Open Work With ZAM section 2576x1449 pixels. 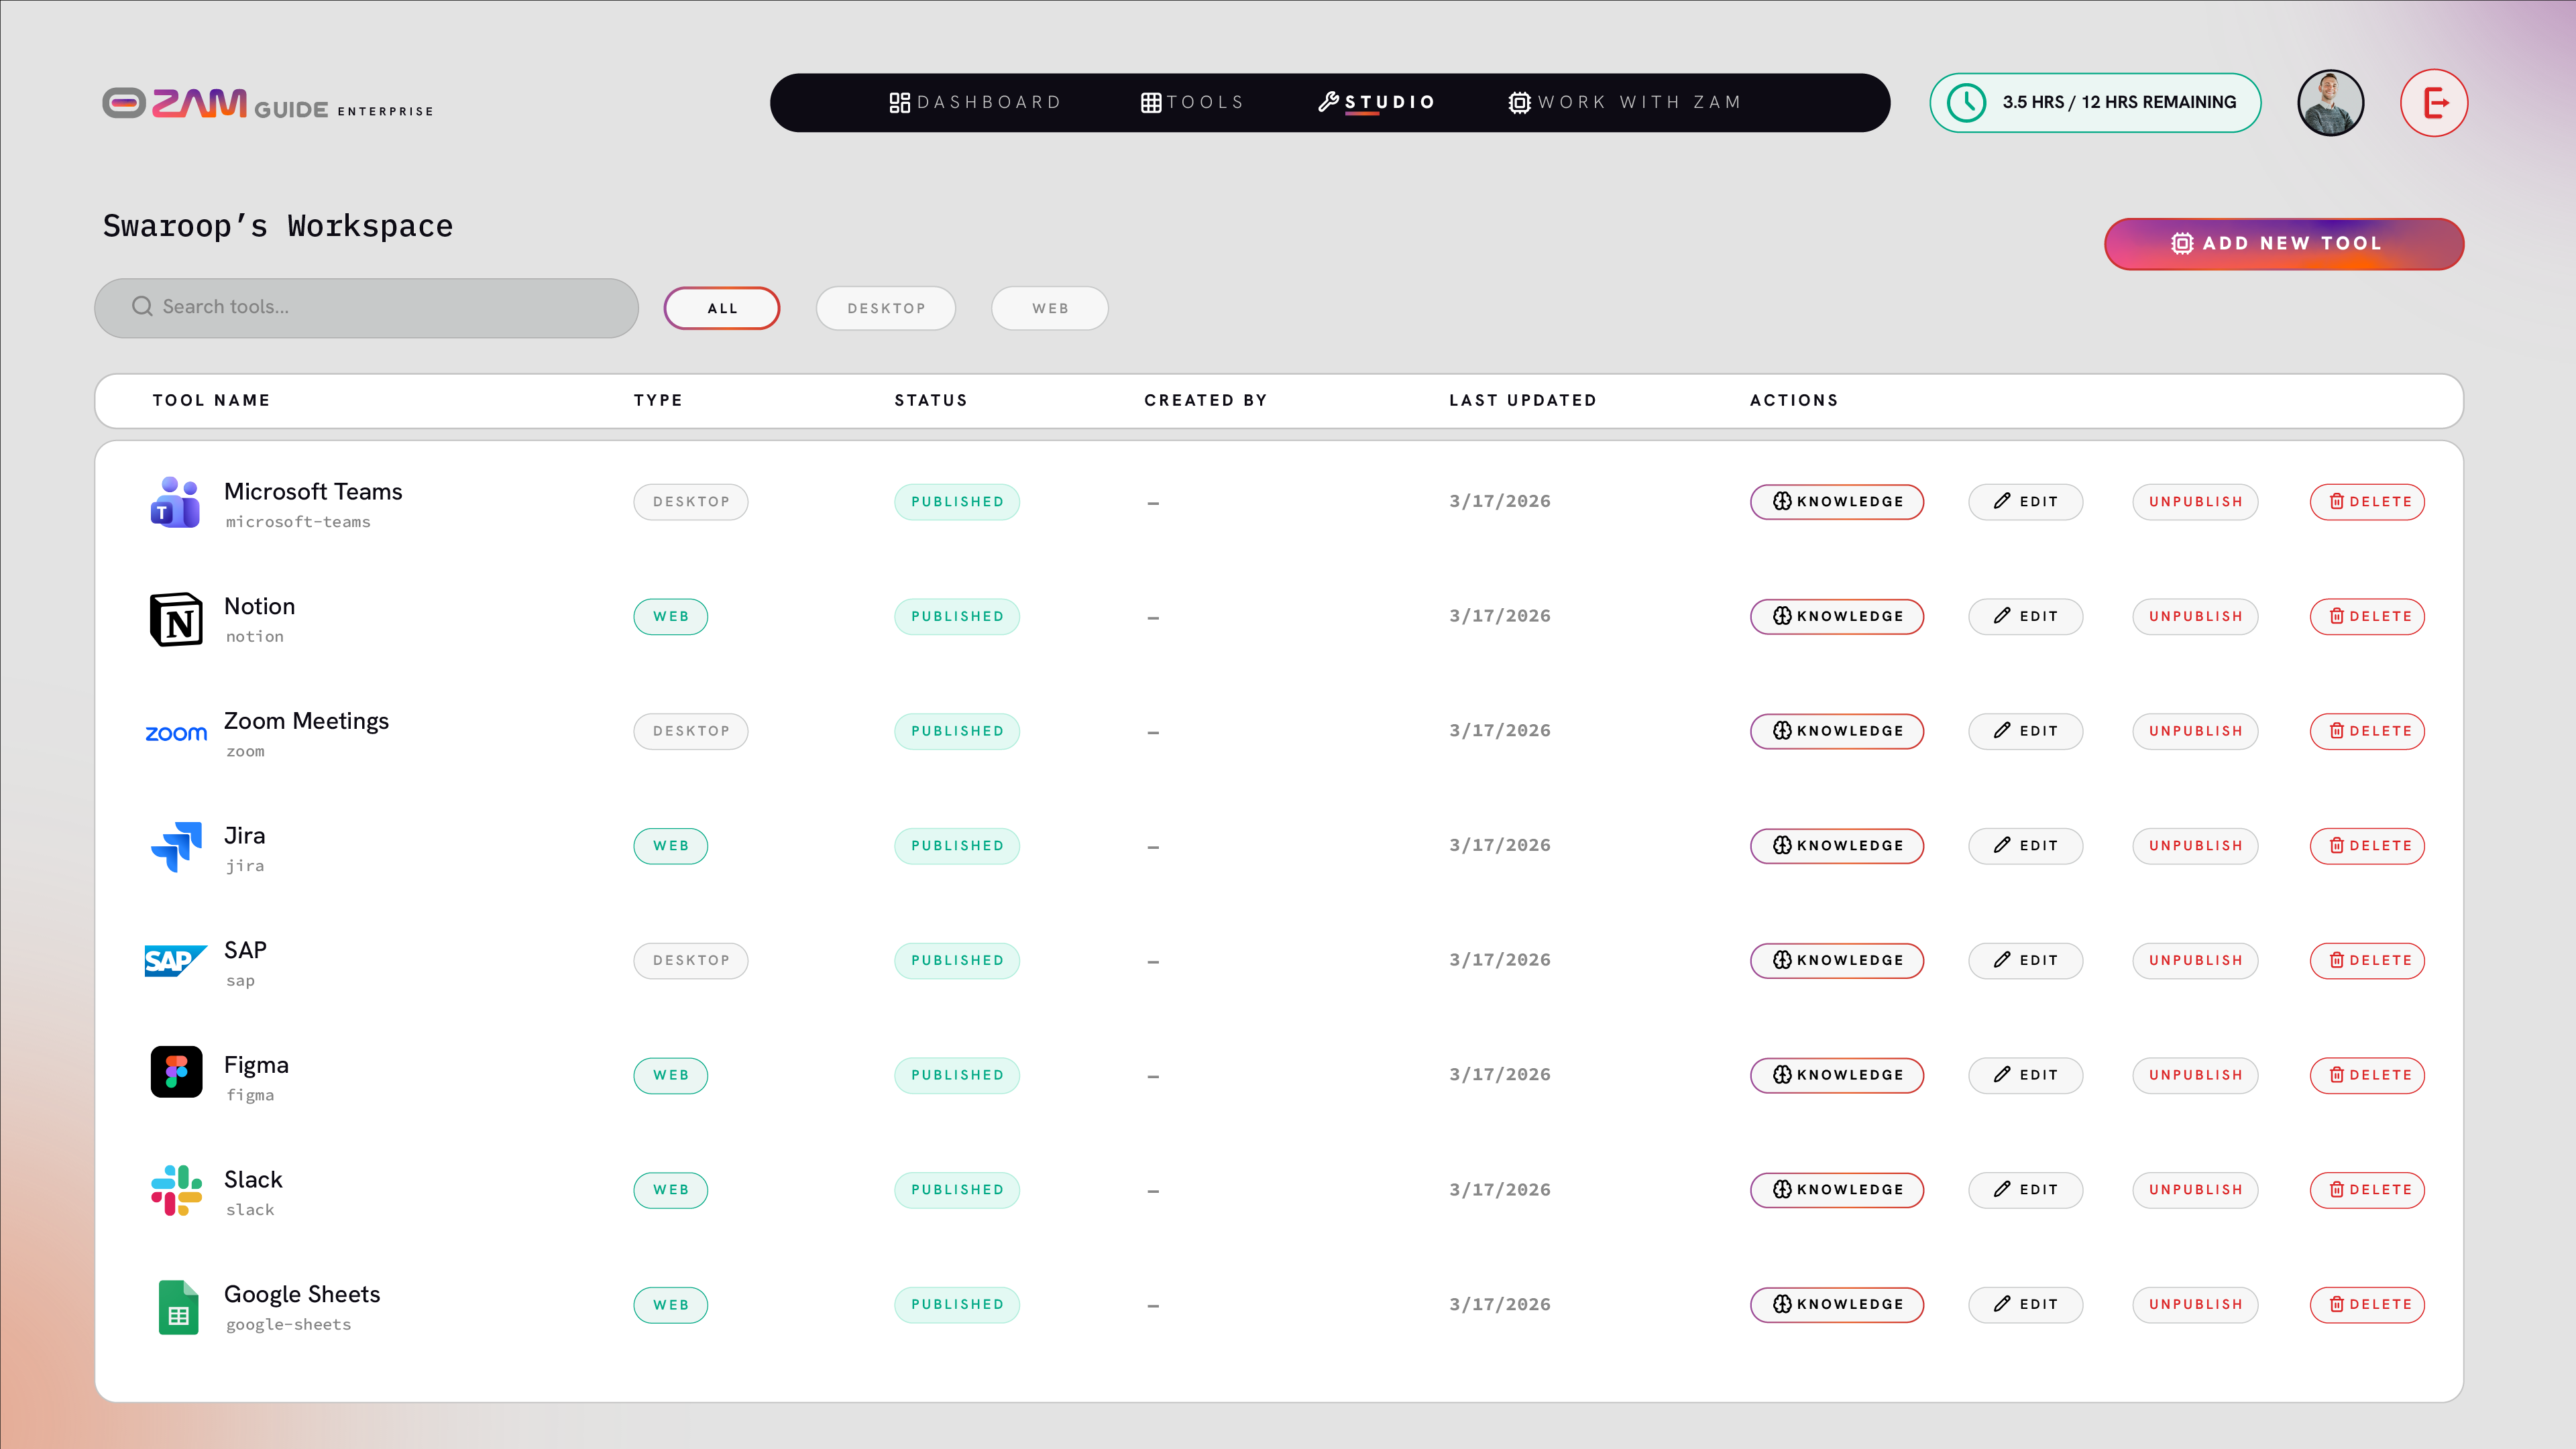(1625, 102)
